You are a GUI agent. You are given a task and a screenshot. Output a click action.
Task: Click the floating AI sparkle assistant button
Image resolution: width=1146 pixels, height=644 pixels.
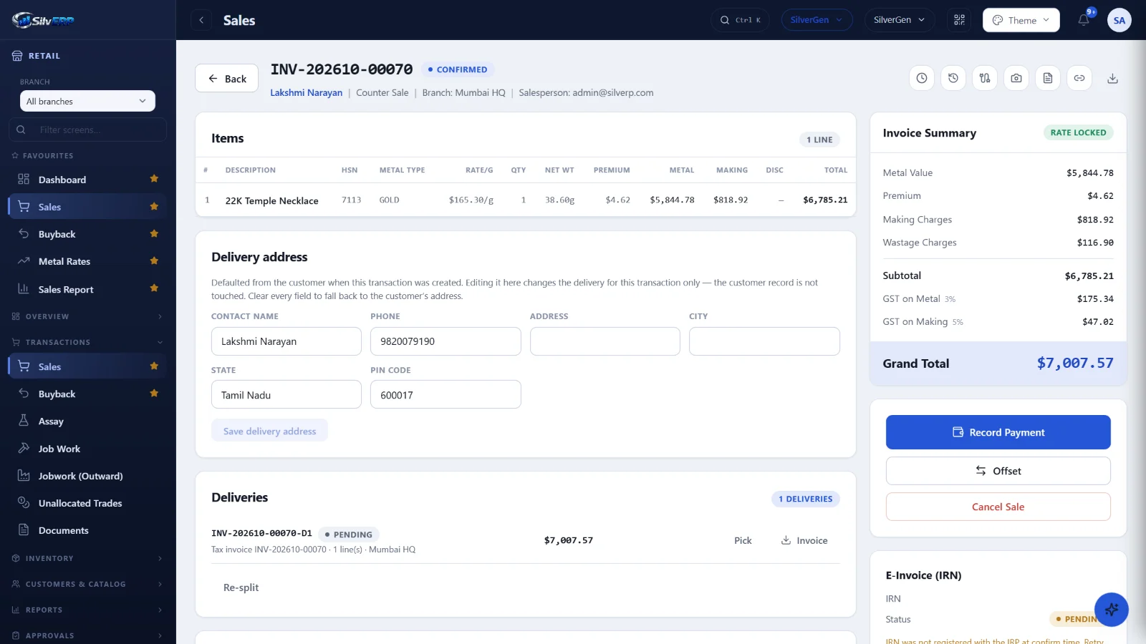click(x=1112, y=610)
